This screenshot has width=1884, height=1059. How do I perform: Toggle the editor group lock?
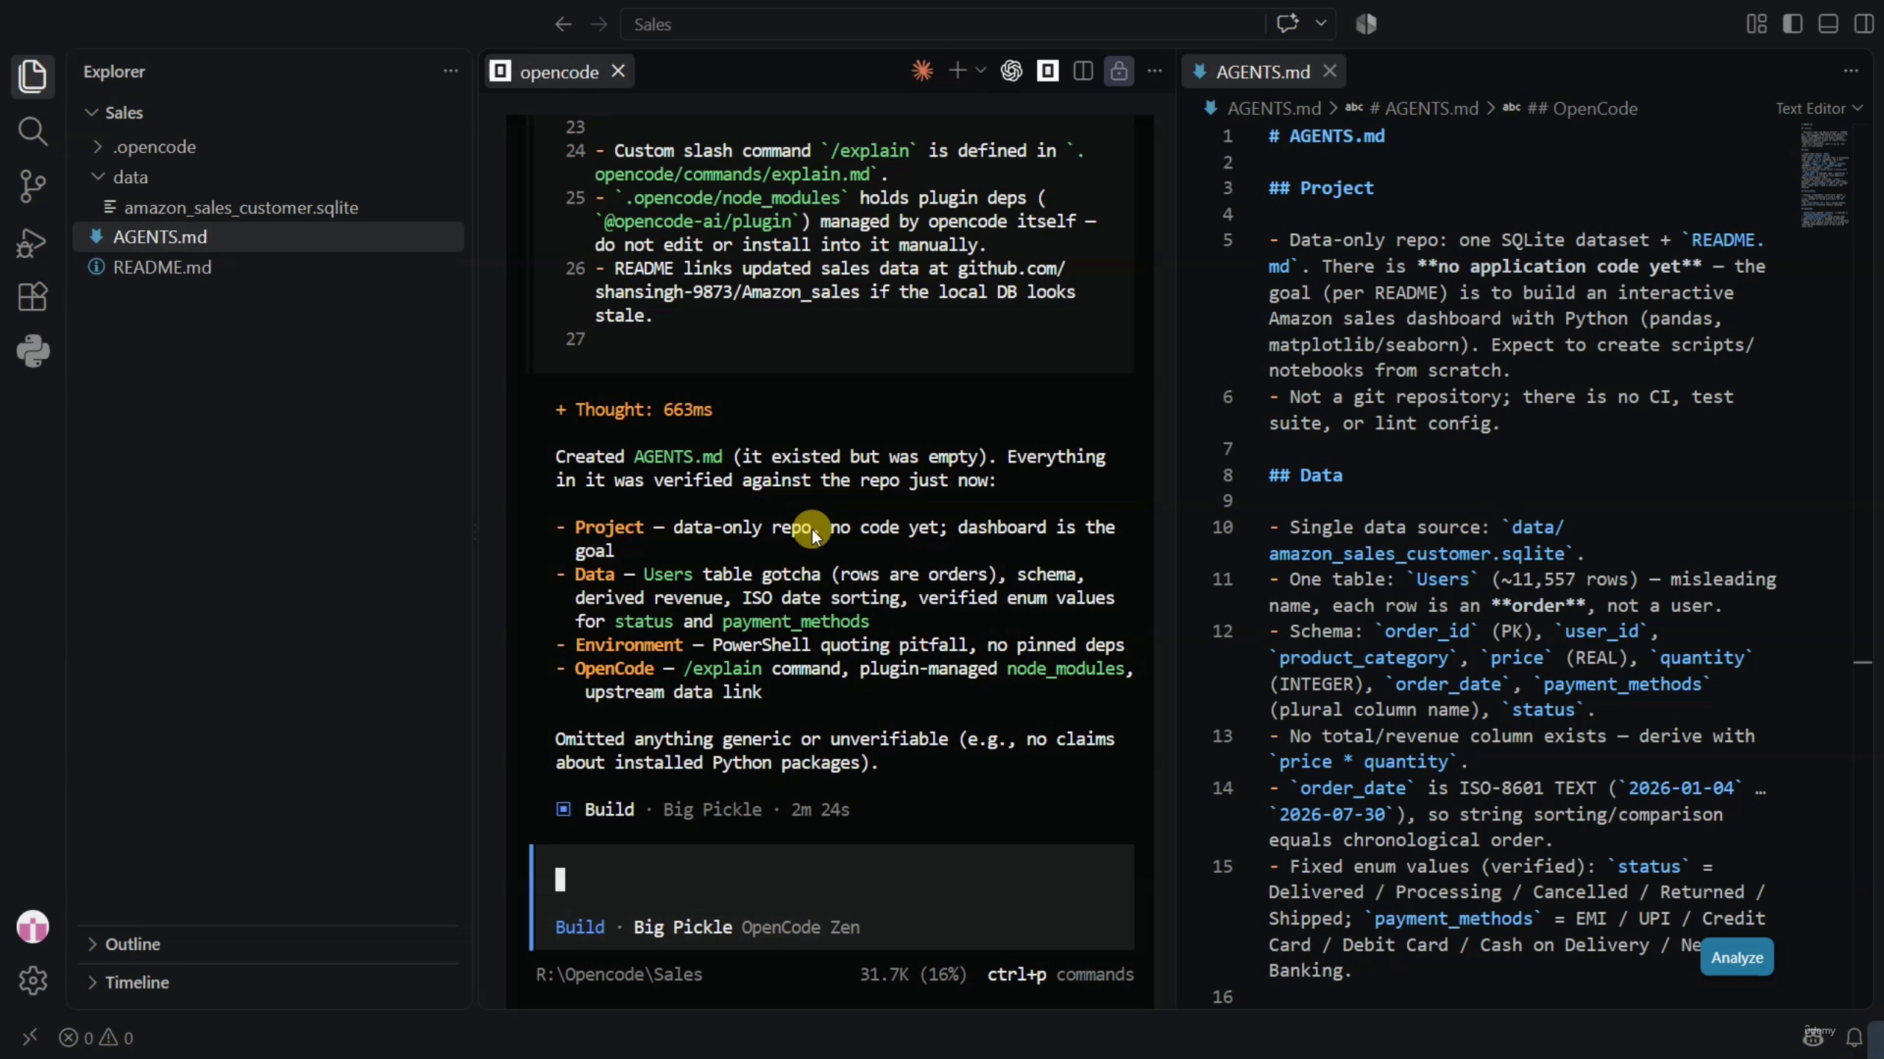coord(1119,71)
